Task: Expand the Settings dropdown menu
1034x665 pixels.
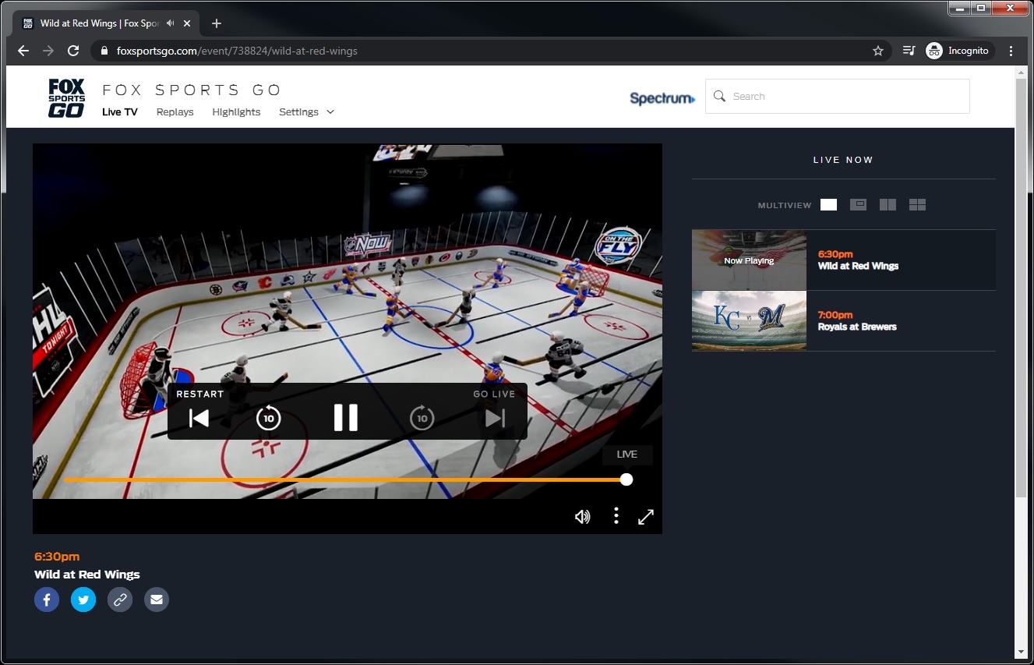Action: (x=306, y=112)
